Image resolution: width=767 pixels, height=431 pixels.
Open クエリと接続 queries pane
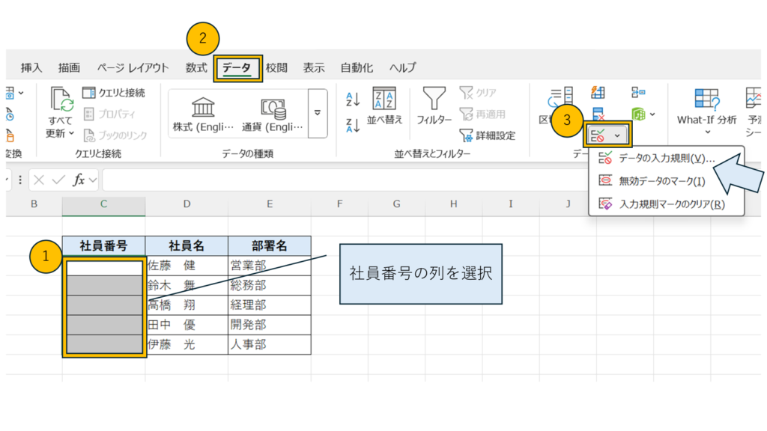click(113, 93)
